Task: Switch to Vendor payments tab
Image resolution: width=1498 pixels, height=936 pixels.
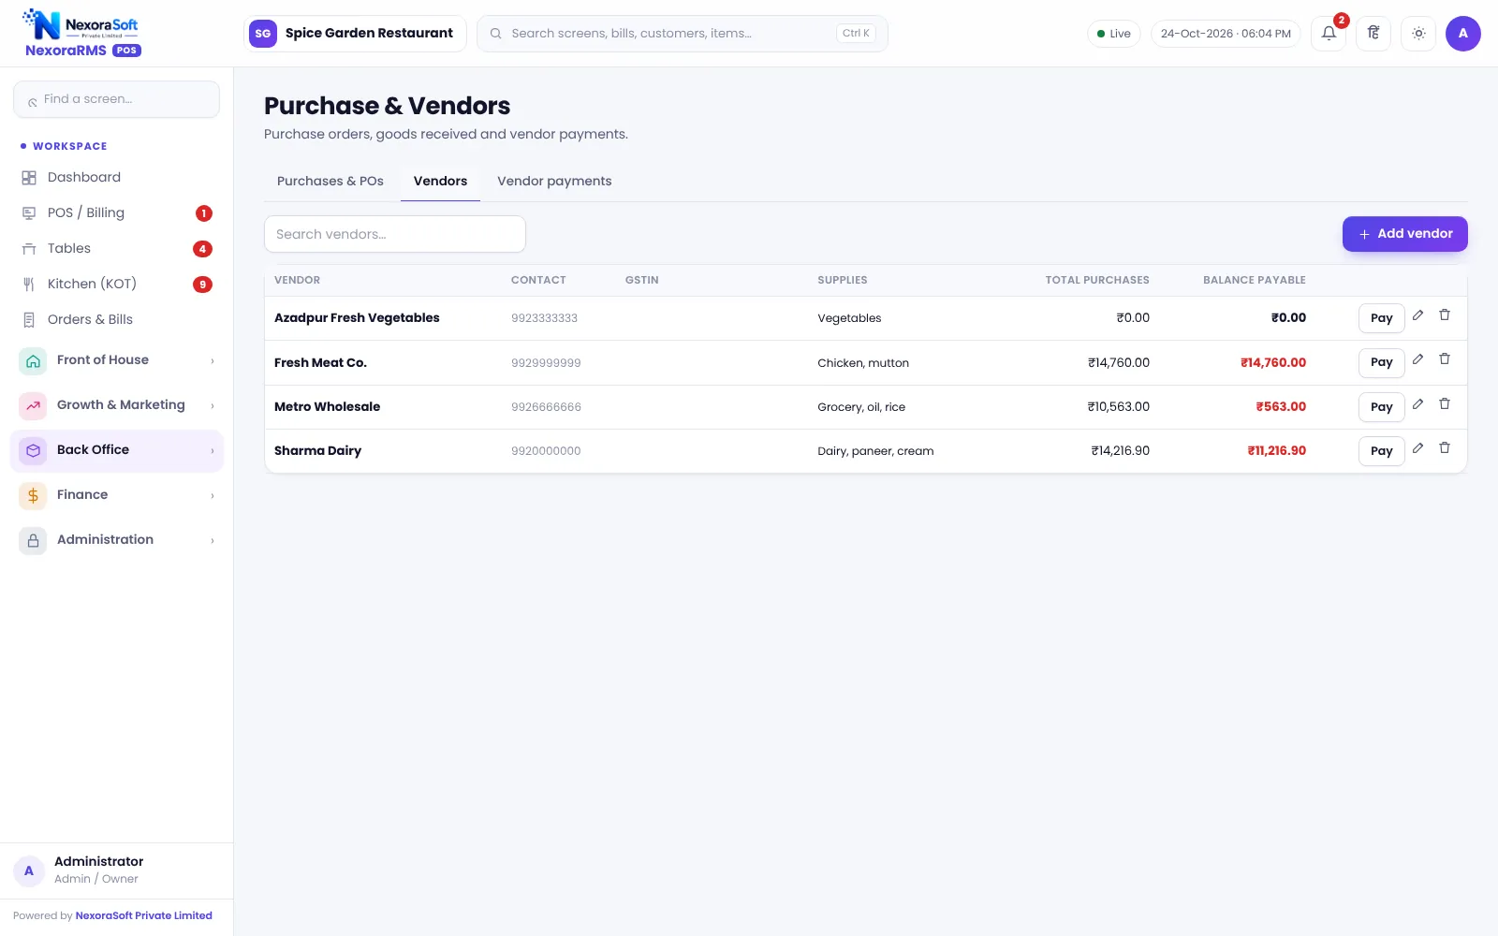Action: pos(554,182)
